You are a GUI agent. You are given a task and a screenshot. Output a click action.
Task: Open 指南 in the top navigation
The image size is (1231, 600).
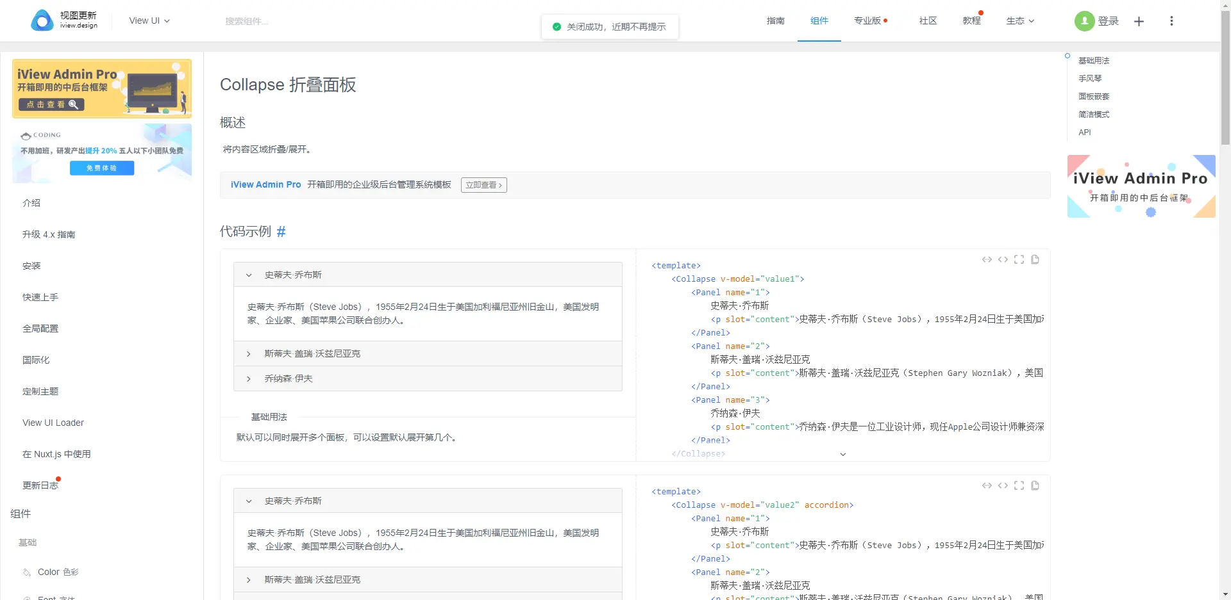776,20
